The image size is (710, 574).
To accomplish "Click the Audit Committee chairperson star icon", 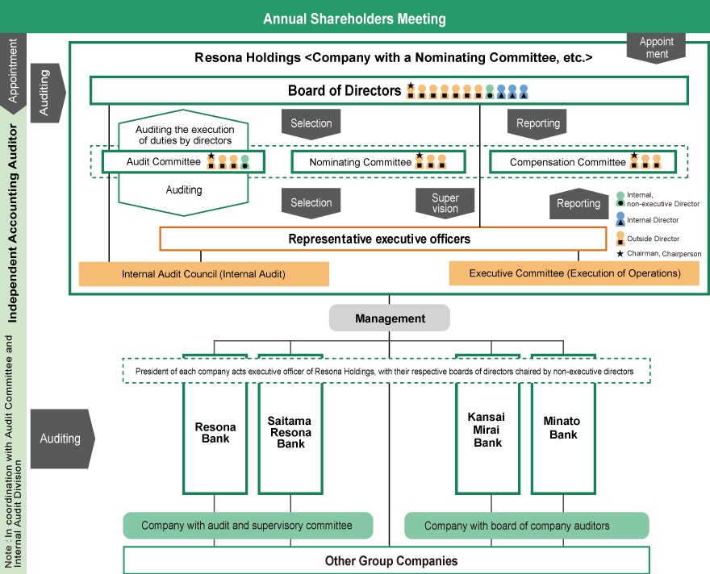I will click(211, 156).
